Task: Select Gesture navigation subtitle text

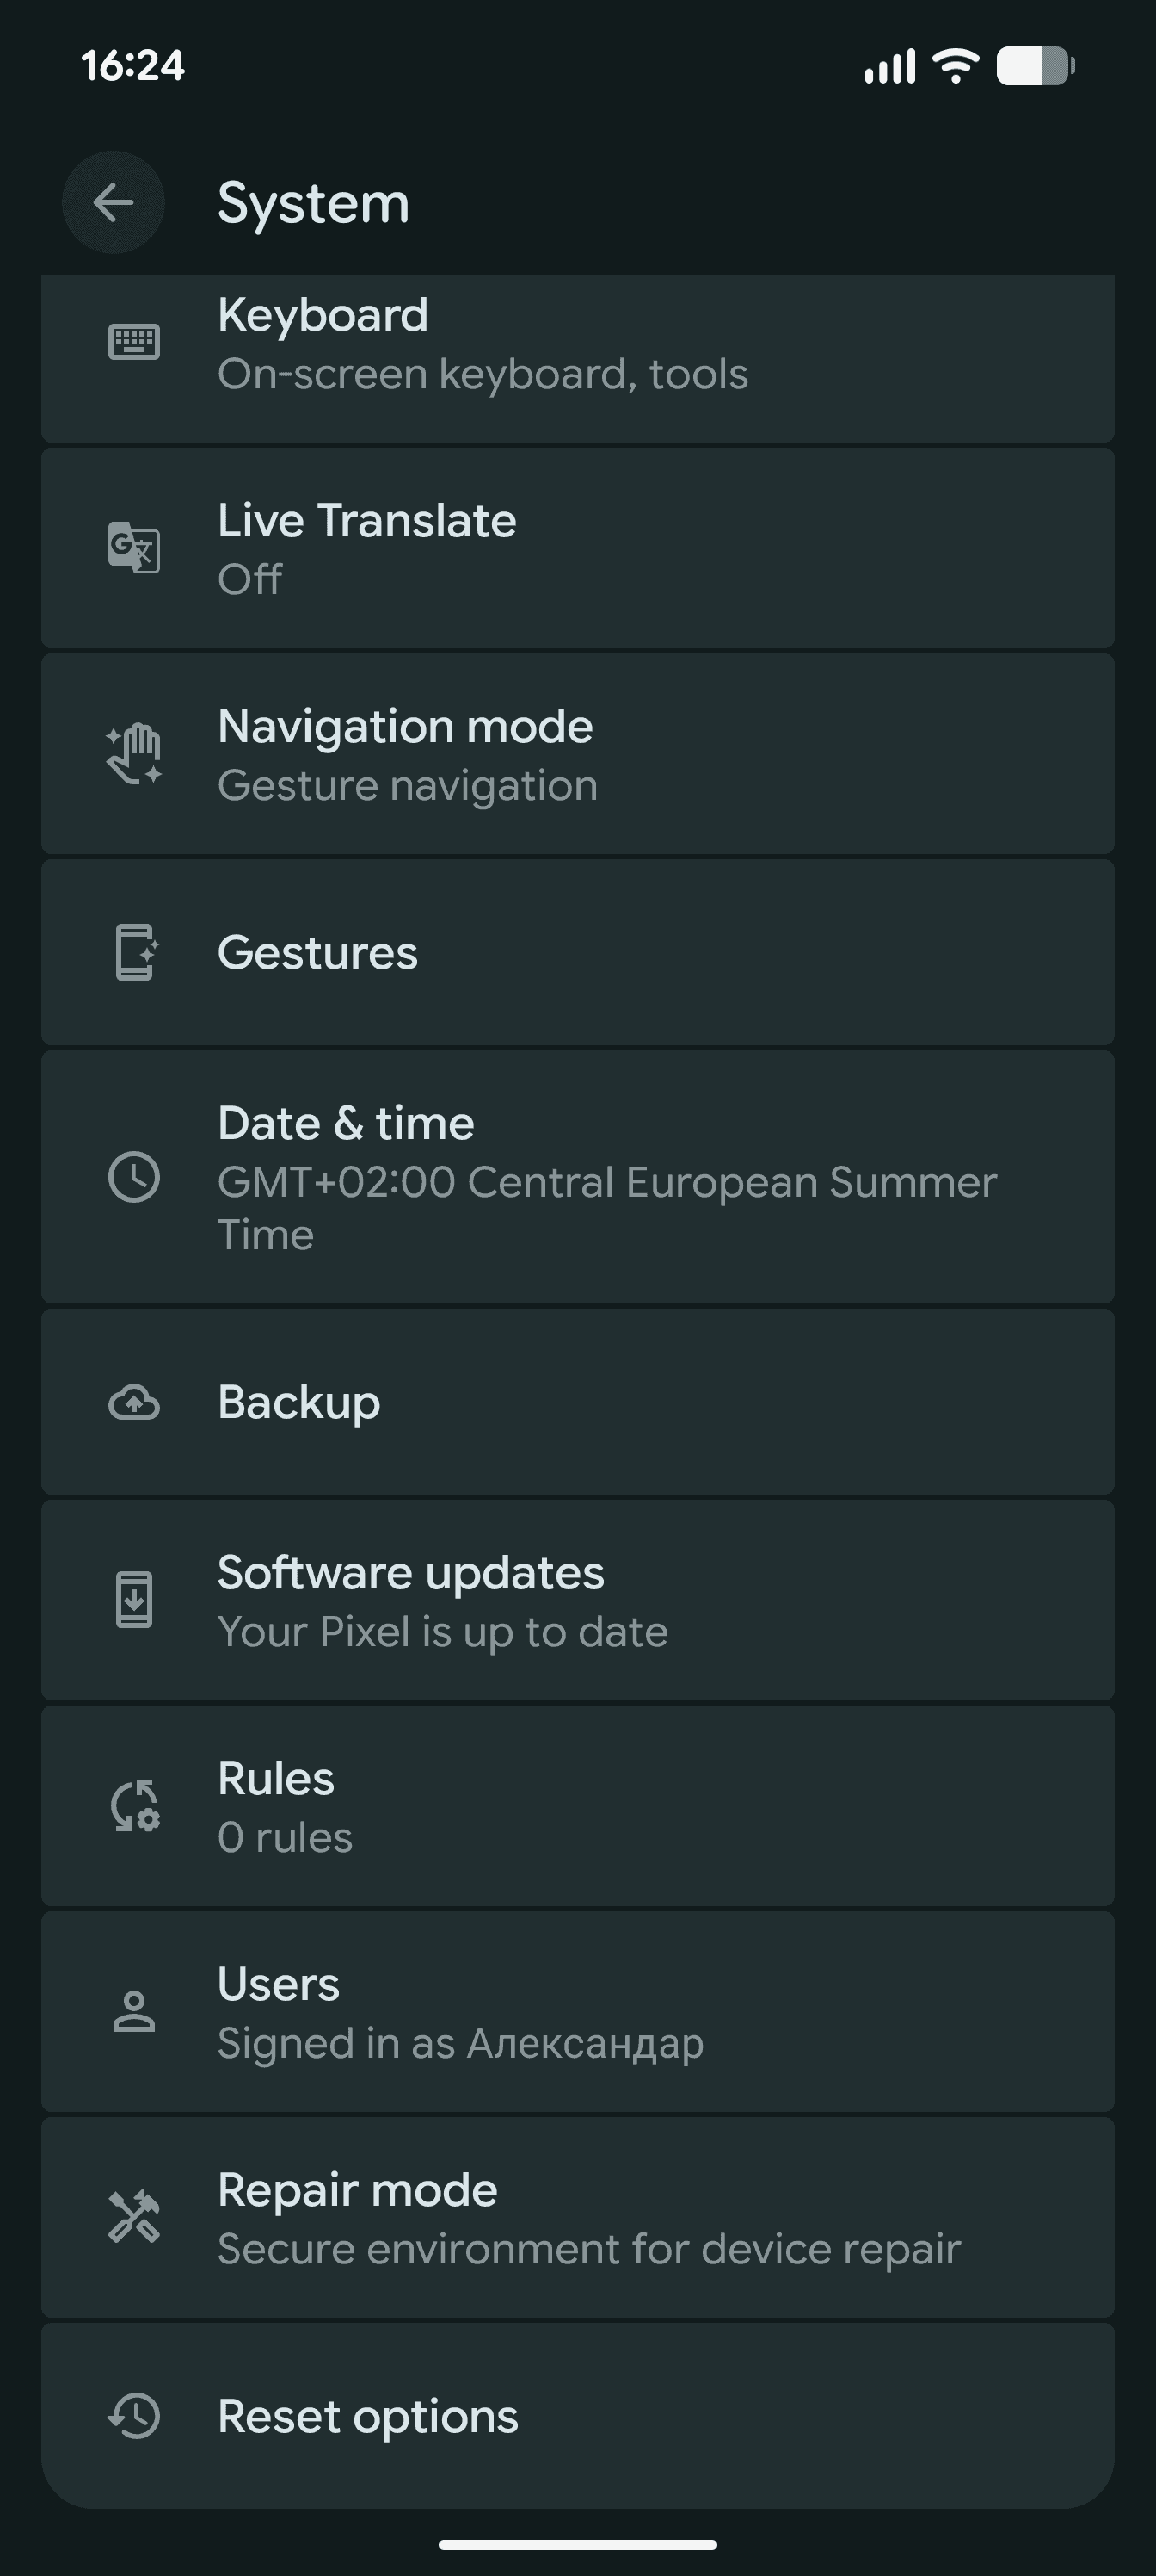Action: tap(408, 786)
